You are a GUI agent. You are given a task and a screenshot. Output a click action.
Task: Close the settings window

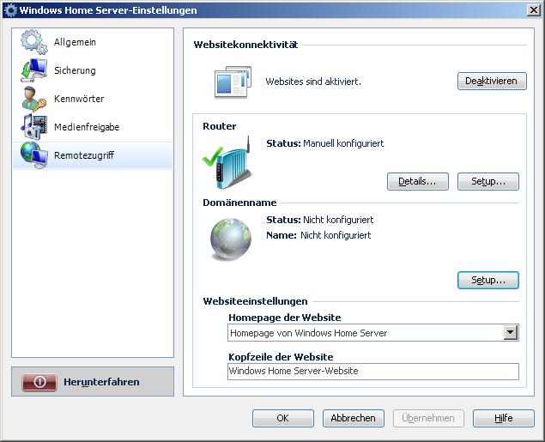coord(533,10)
